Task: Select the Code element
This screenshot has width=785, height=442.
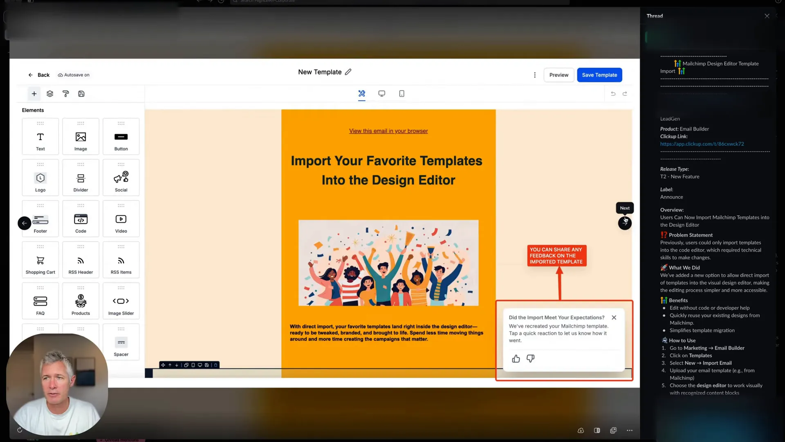Action: tap(81, 219)
